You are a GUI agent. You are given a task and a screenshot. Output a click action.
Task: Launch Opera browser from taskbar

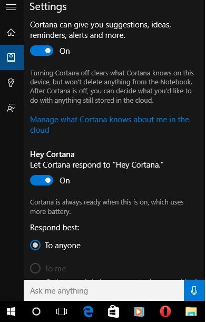tap(165, 311)
